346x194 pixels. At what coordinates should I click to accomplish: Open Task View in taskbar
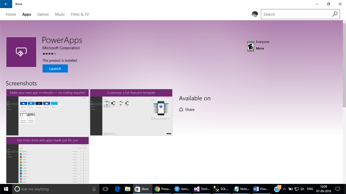click(105, 189)
